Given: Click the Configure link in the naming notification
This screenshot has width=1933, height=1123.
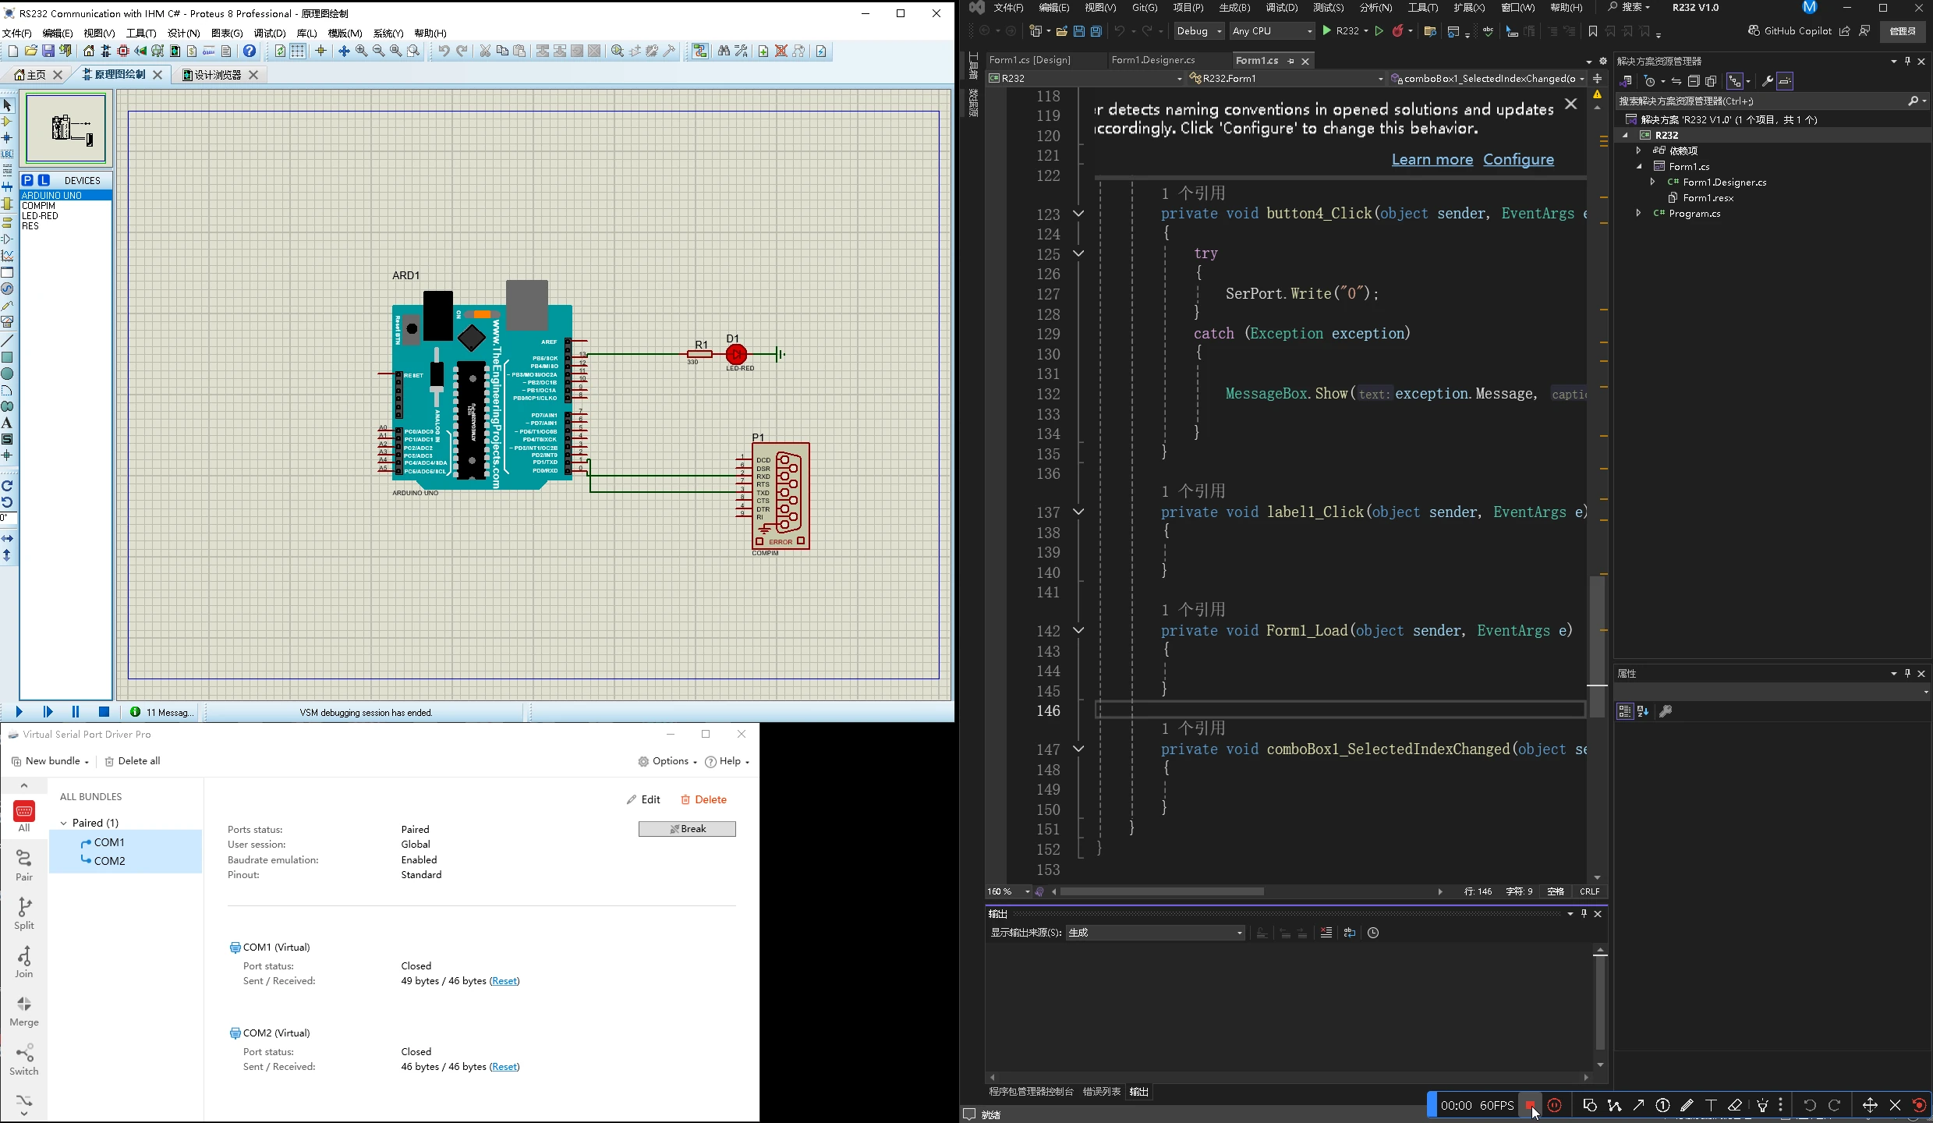Looking at the screenshot, I should pos(1519,159).
